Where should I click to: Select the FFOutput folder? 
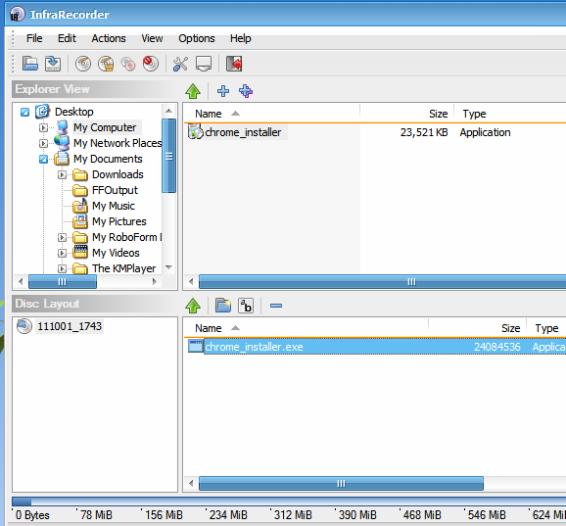pyautogui.click(x=115, y=190)
